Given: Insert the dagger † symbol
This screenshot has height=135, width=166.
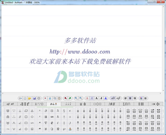Looking at the screenshot, I should coord(64,117).
